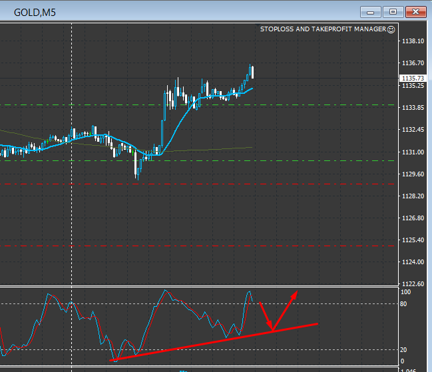The image size is (432, 372).
Task: Click the 1128.20 price scale label
Action: 413,196
